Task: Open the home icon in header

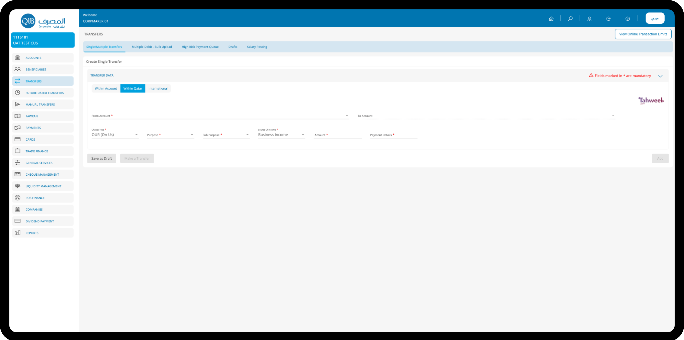Action: (x=551, y=19)
